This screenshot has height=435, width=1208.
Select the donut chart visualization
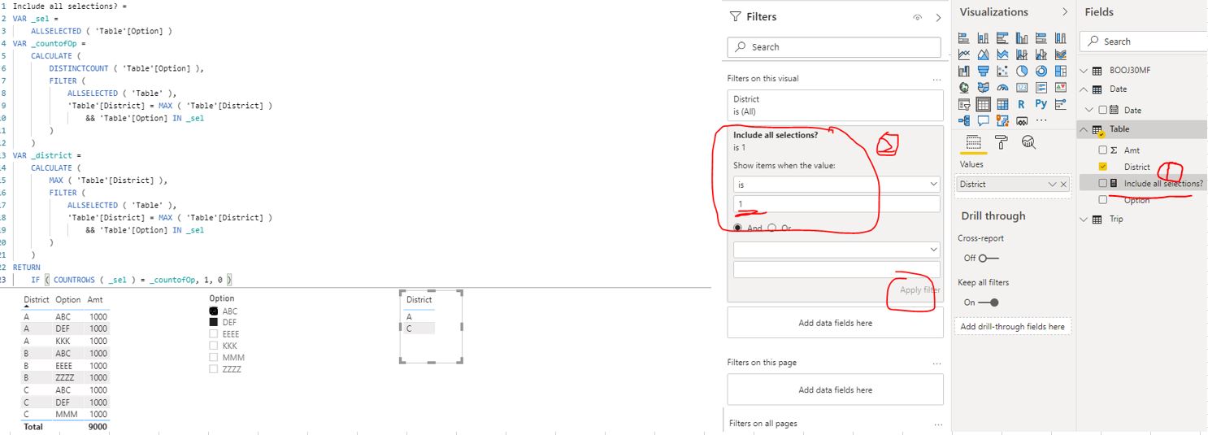1041,71
